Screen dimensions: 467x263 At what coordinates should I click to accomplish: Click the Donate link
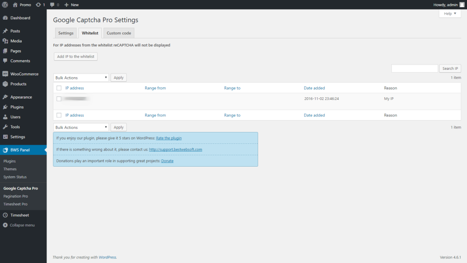167,161
